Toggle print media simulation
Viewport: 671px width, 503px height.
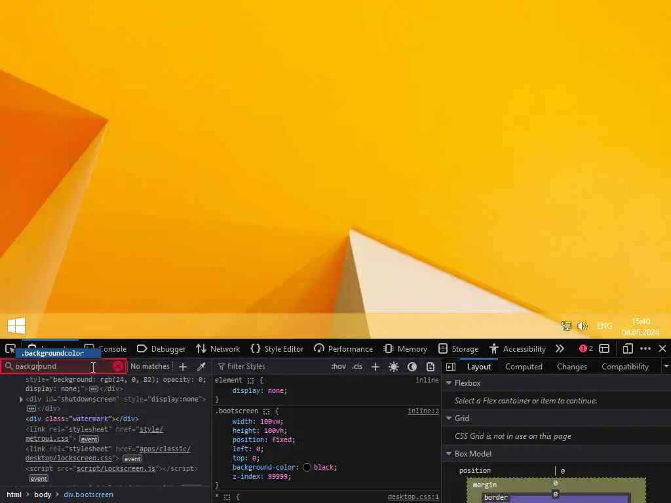pyautogui.click(x=431, y=367)
